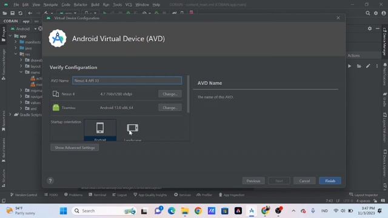The height and width of the screenshot is (218, 388).
Task: Click into the AVD Name text field
Action: [127, 81]
